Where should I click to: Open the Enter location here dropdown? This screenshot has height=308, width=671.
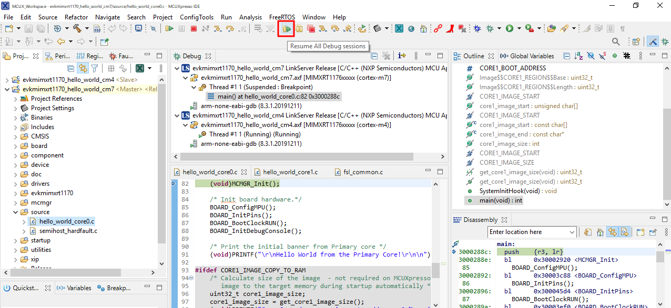[x=572, y=232]
